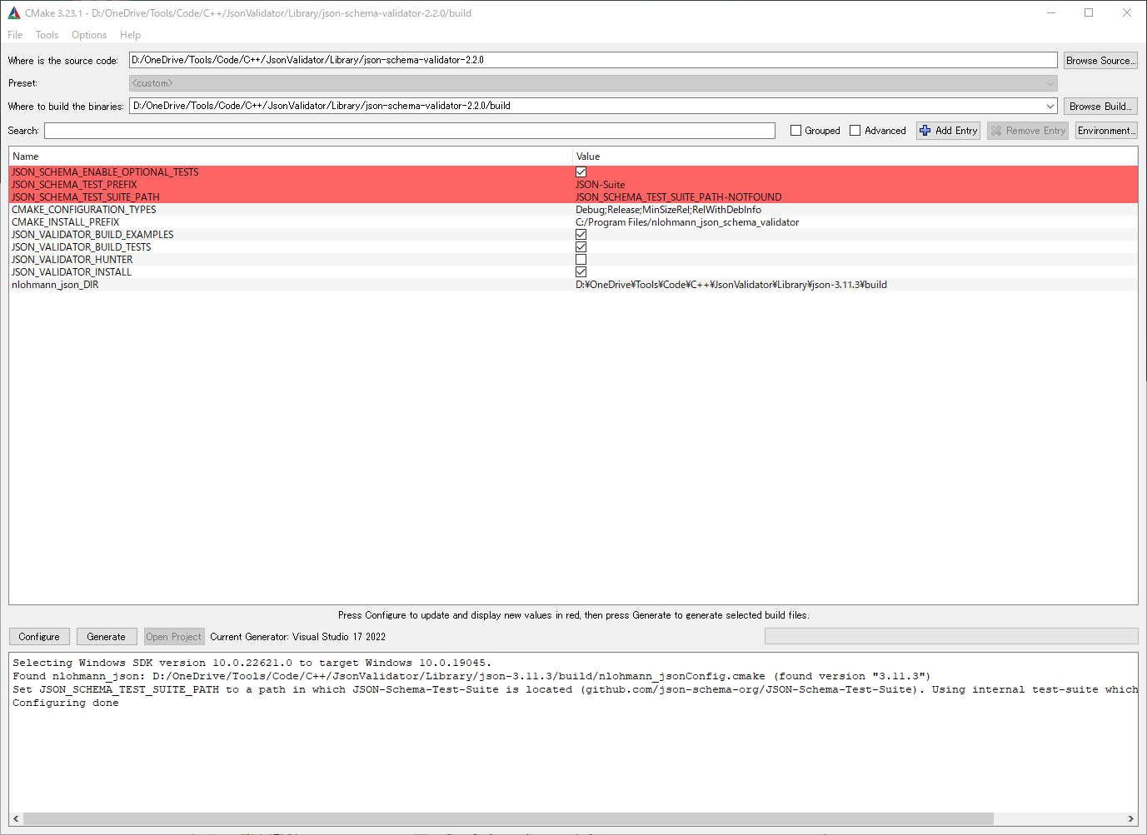Screen dimensions: 1147x835
Task: Click the 'Found nlohmann_json' log line
Action: (x=471, y=676)
